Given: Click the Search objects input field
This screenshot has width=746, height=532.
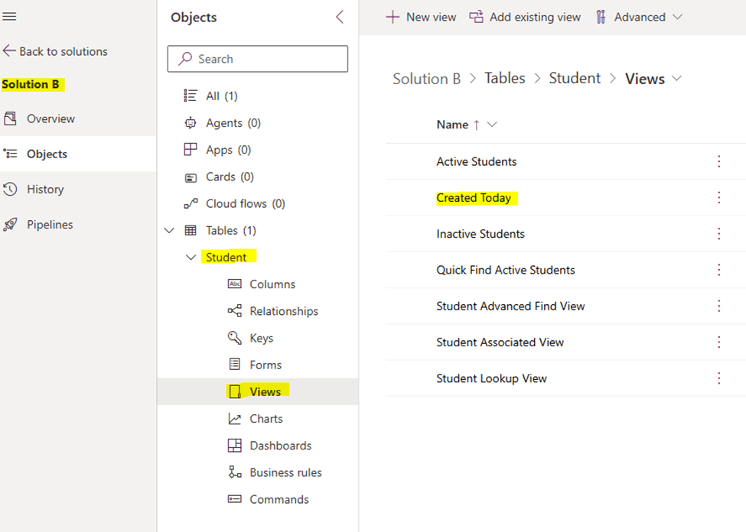Looking at the screenshot, I should [257, 59].
